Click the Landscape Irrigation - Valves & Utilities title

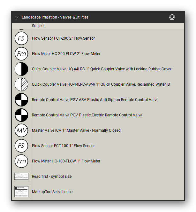coord(55,17)
